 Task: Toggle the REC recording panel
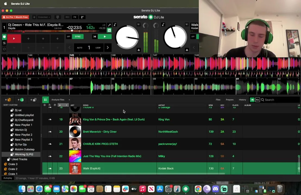(67, 17)
